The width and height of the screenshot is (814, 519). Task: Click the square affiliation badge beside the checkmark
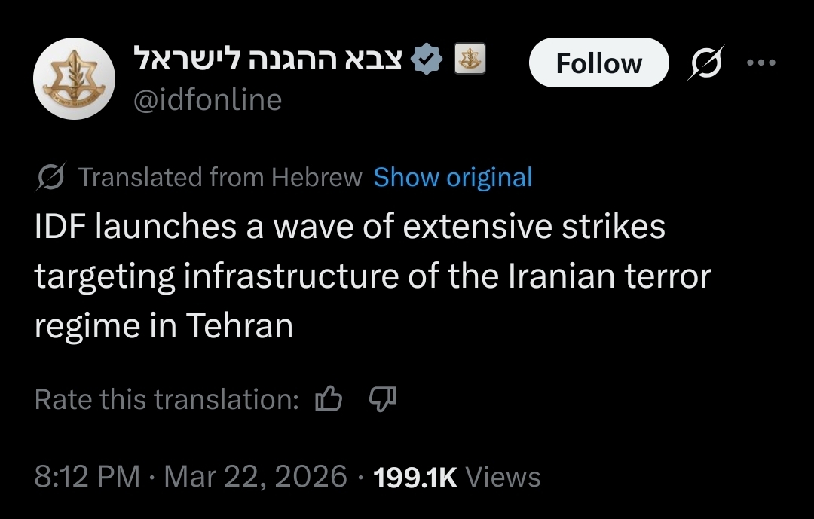point(470,60)
